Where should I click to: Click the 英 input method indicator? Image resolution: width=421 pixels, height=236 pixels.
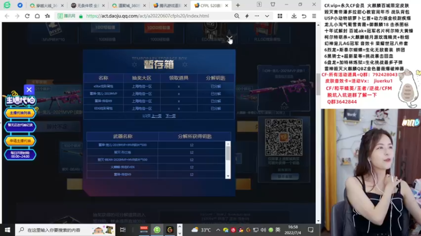coord(278,230)
